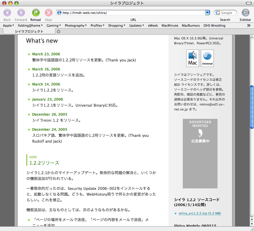Click the Universal binary badge image
Viewport: 254px width, 231px height.
(x=207, y=58)
